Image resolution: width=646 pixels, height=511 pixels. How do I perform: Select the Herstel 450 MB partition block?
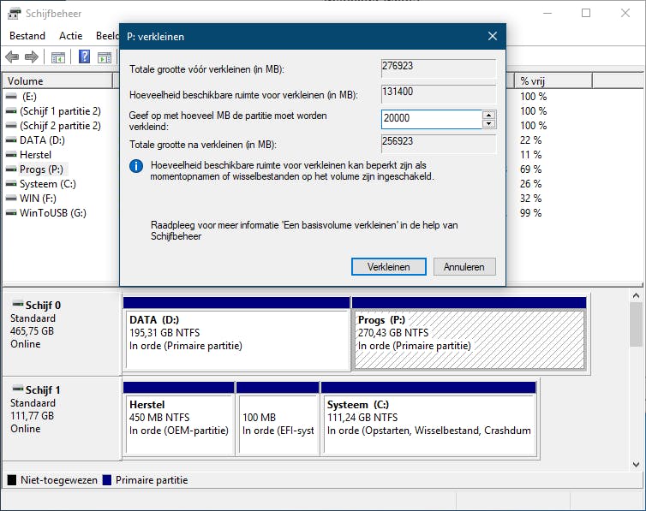(x=179, y=419)
